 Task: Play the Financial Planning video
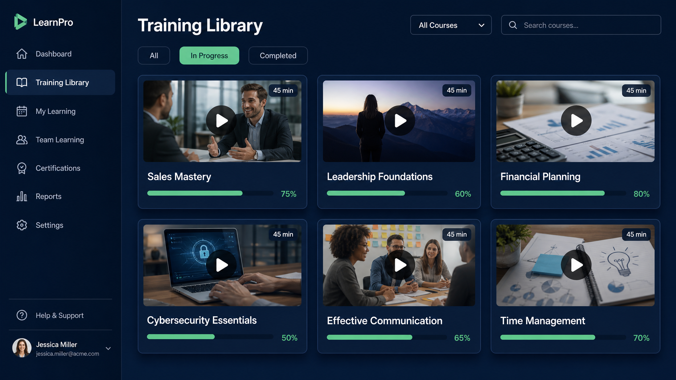pos(576,120)
